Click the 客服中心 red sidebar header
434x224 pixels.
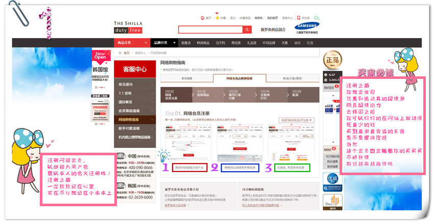pyautogui.click(x=135, y=69)
